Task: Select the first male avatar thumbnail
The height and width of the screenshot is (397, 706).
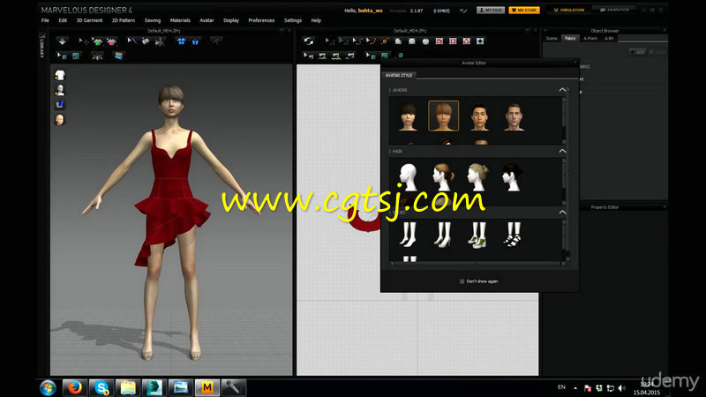Action: (479, 116)
